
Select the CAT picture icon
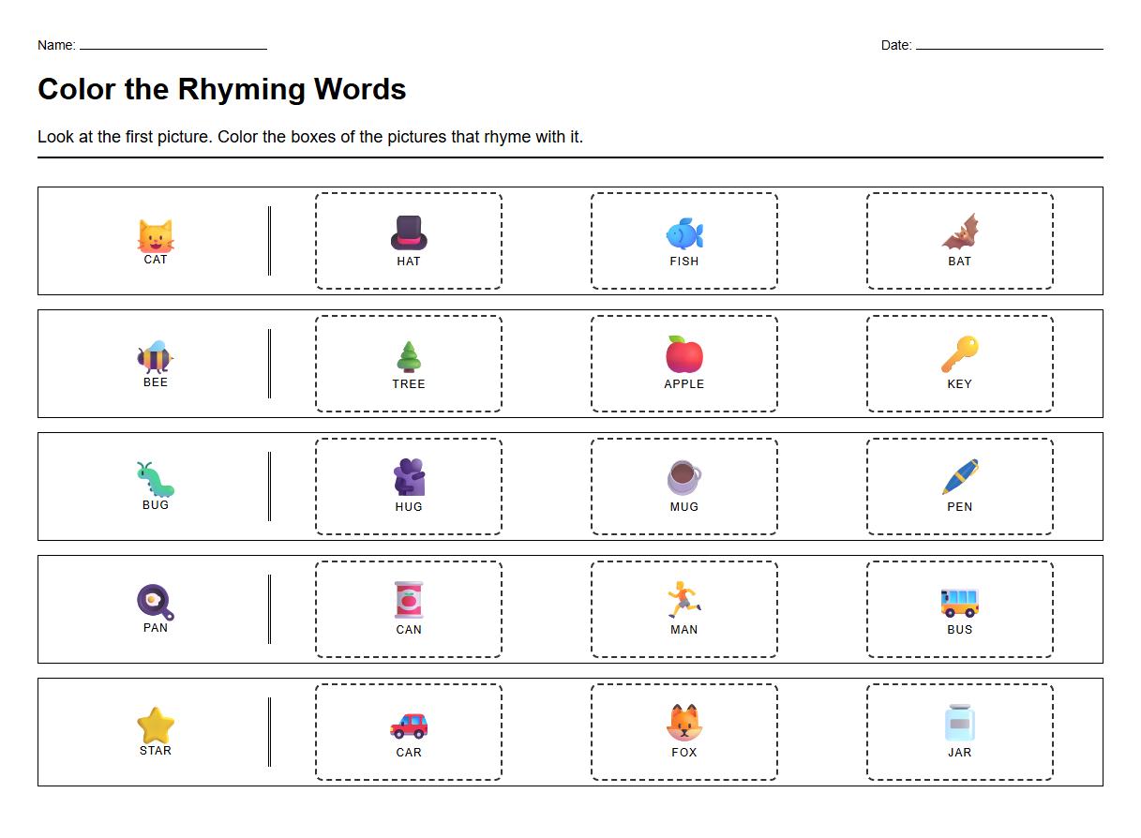click(155, 233)
